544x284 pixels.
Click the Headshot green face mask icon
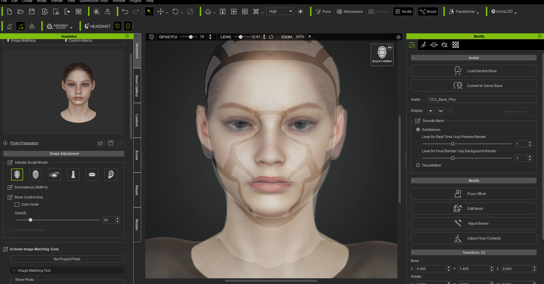117,26
